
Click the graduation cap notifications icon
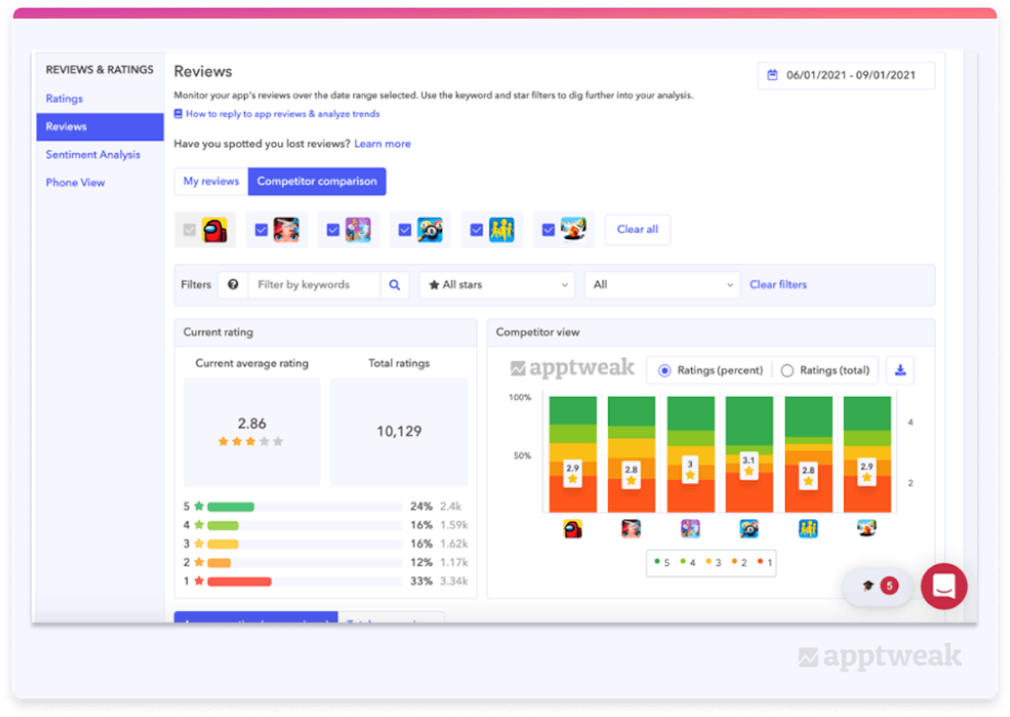(x=867, y=586)
